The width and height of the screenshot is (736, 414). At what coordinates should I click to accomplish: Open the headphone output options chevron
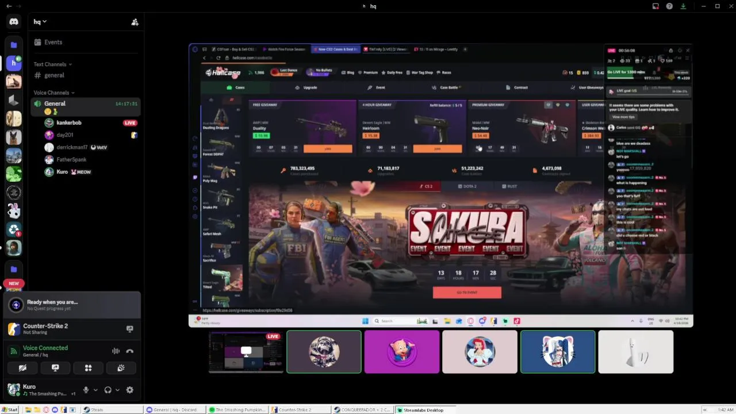tap(117, 390)
